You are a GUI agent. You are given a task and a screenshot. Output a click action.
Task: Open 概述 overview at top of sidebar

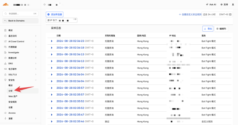(x=10, y=30)
